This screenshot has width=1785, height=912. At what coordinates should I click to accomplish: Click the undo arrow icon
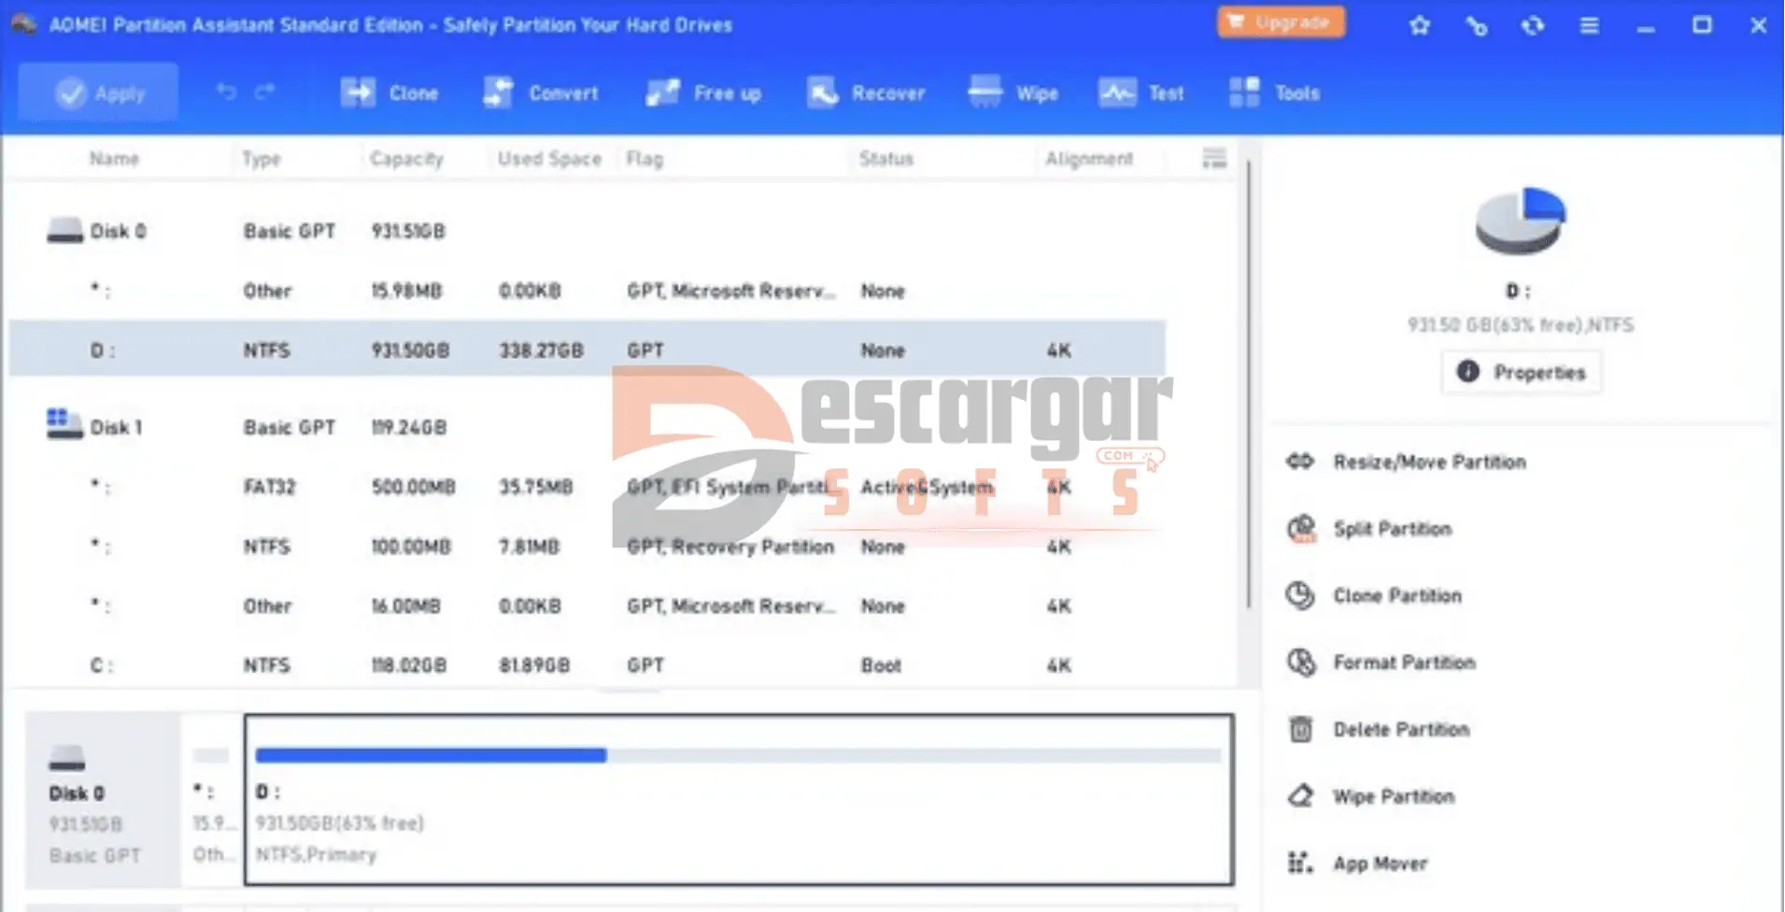[x=226, y=92]
